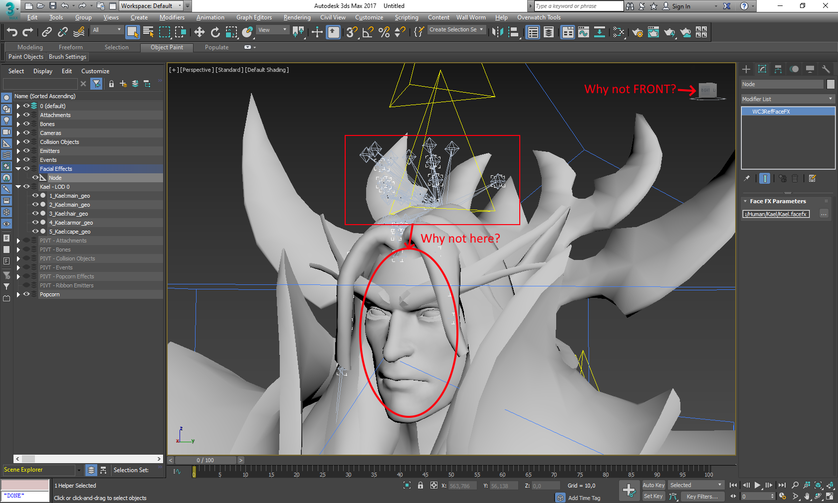Click the Play Animation button
Screen dimensions: 838x503
(x=758, y=485)
